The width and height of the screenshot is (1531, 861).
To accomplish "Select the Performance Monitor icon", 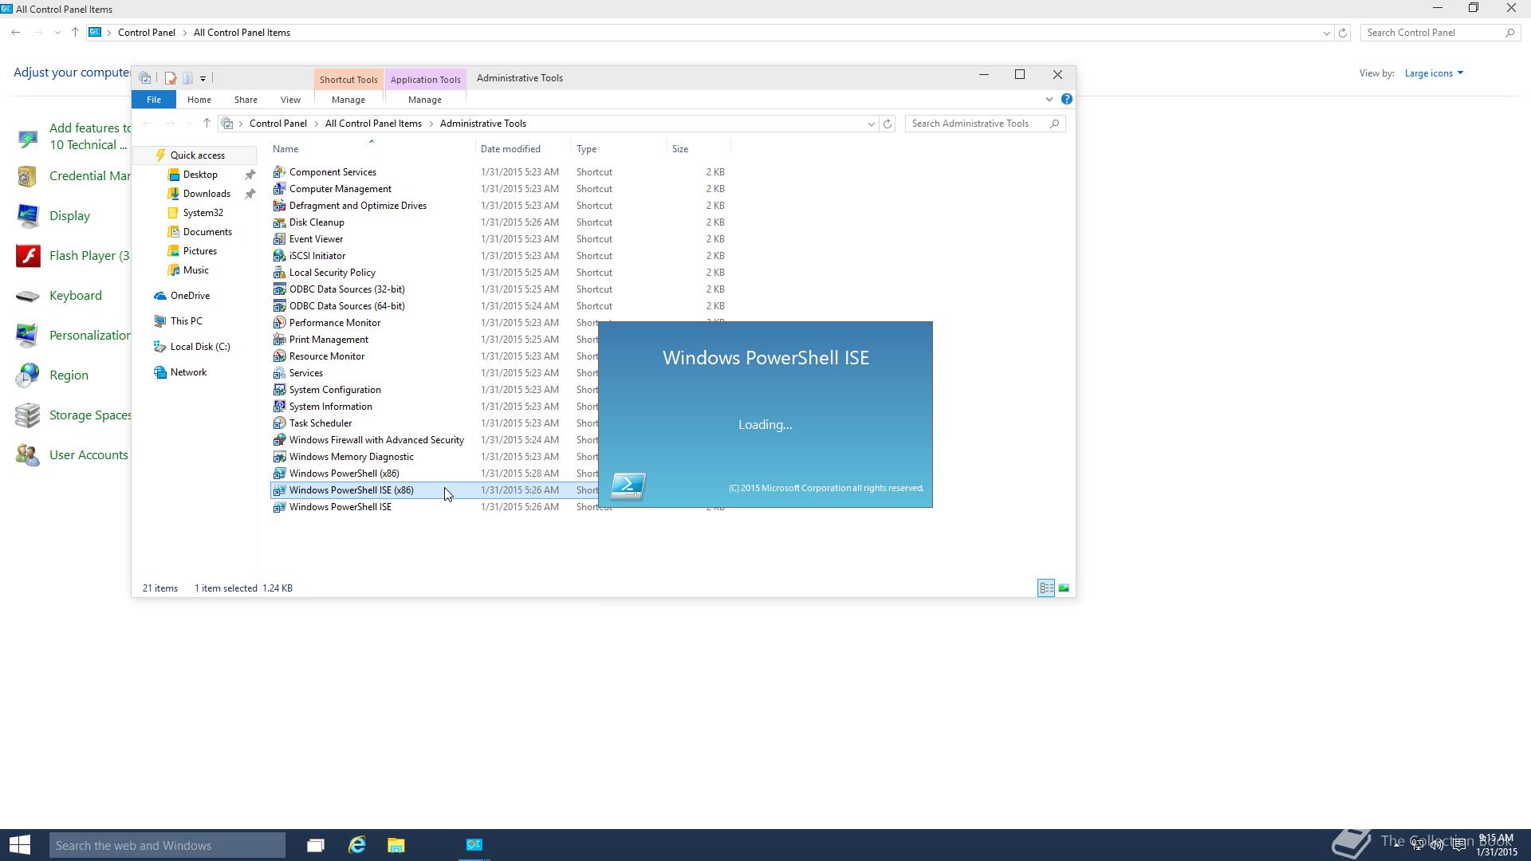I will (279, 323).
